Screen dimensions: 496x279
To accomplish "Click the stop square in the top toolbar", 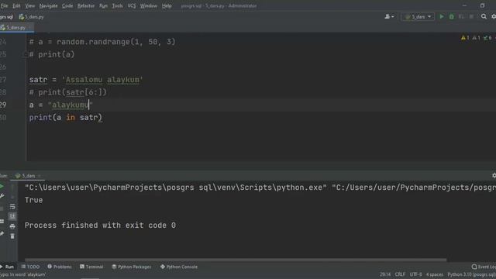I will 471,16.
